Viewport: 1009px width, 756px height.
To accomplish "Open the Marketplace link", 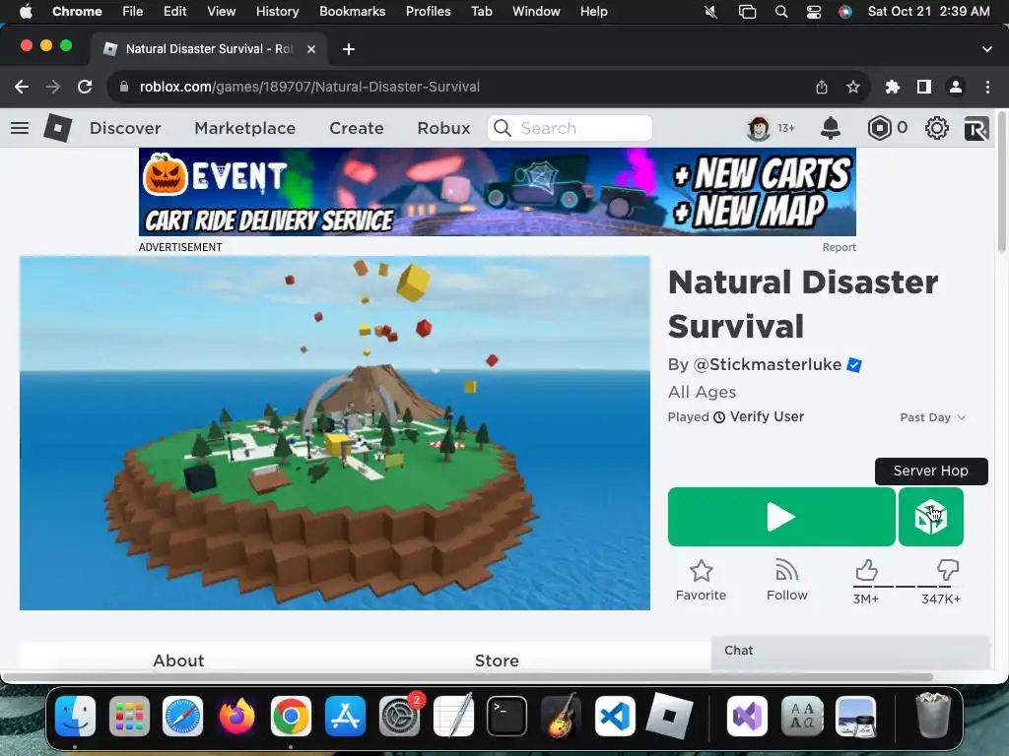I will 245,129.
